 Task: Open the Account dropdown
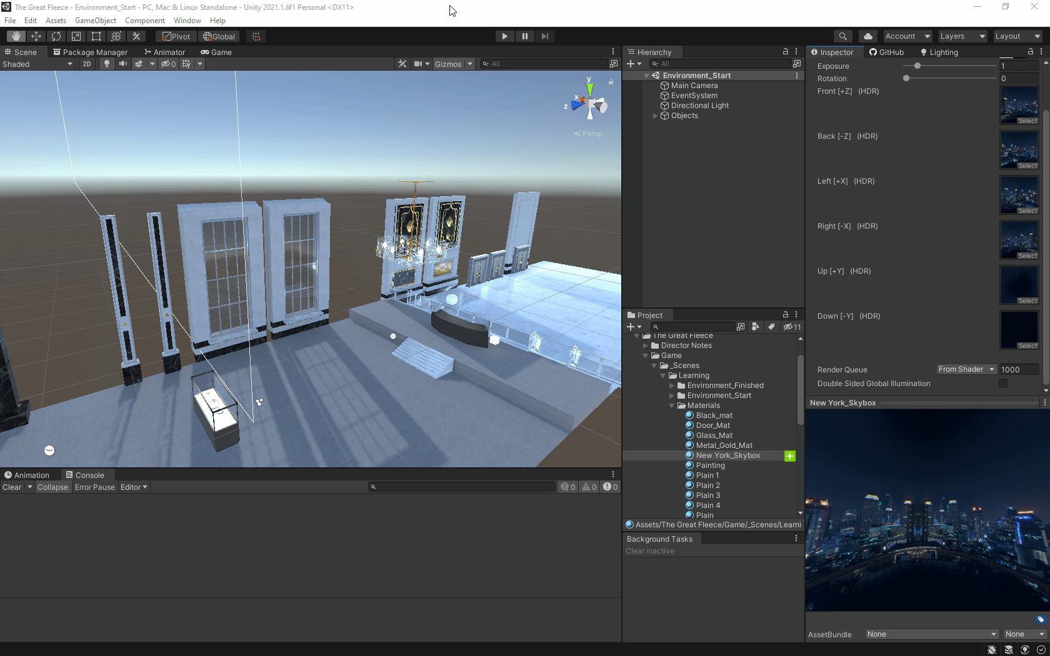click(x=907, y=36)
